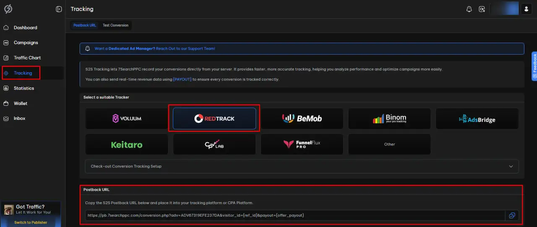The image size is (537, 227).
Task: Click the Inbox icon in sidebar
Action: coord(6,118)
